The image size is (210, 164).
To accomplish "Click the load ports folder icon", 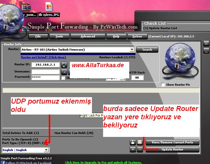I will point(140,143).
